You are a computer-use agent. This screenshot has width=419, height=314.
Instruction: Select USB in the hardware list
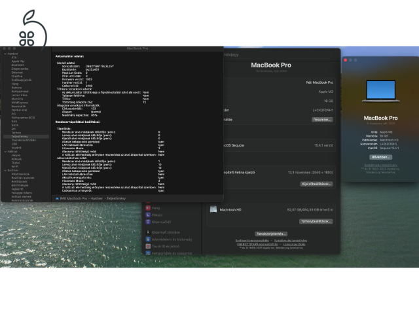(14, 144)
